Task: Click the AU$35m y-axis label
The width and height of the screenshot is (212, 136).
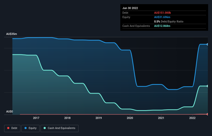Action: point(12,34)
